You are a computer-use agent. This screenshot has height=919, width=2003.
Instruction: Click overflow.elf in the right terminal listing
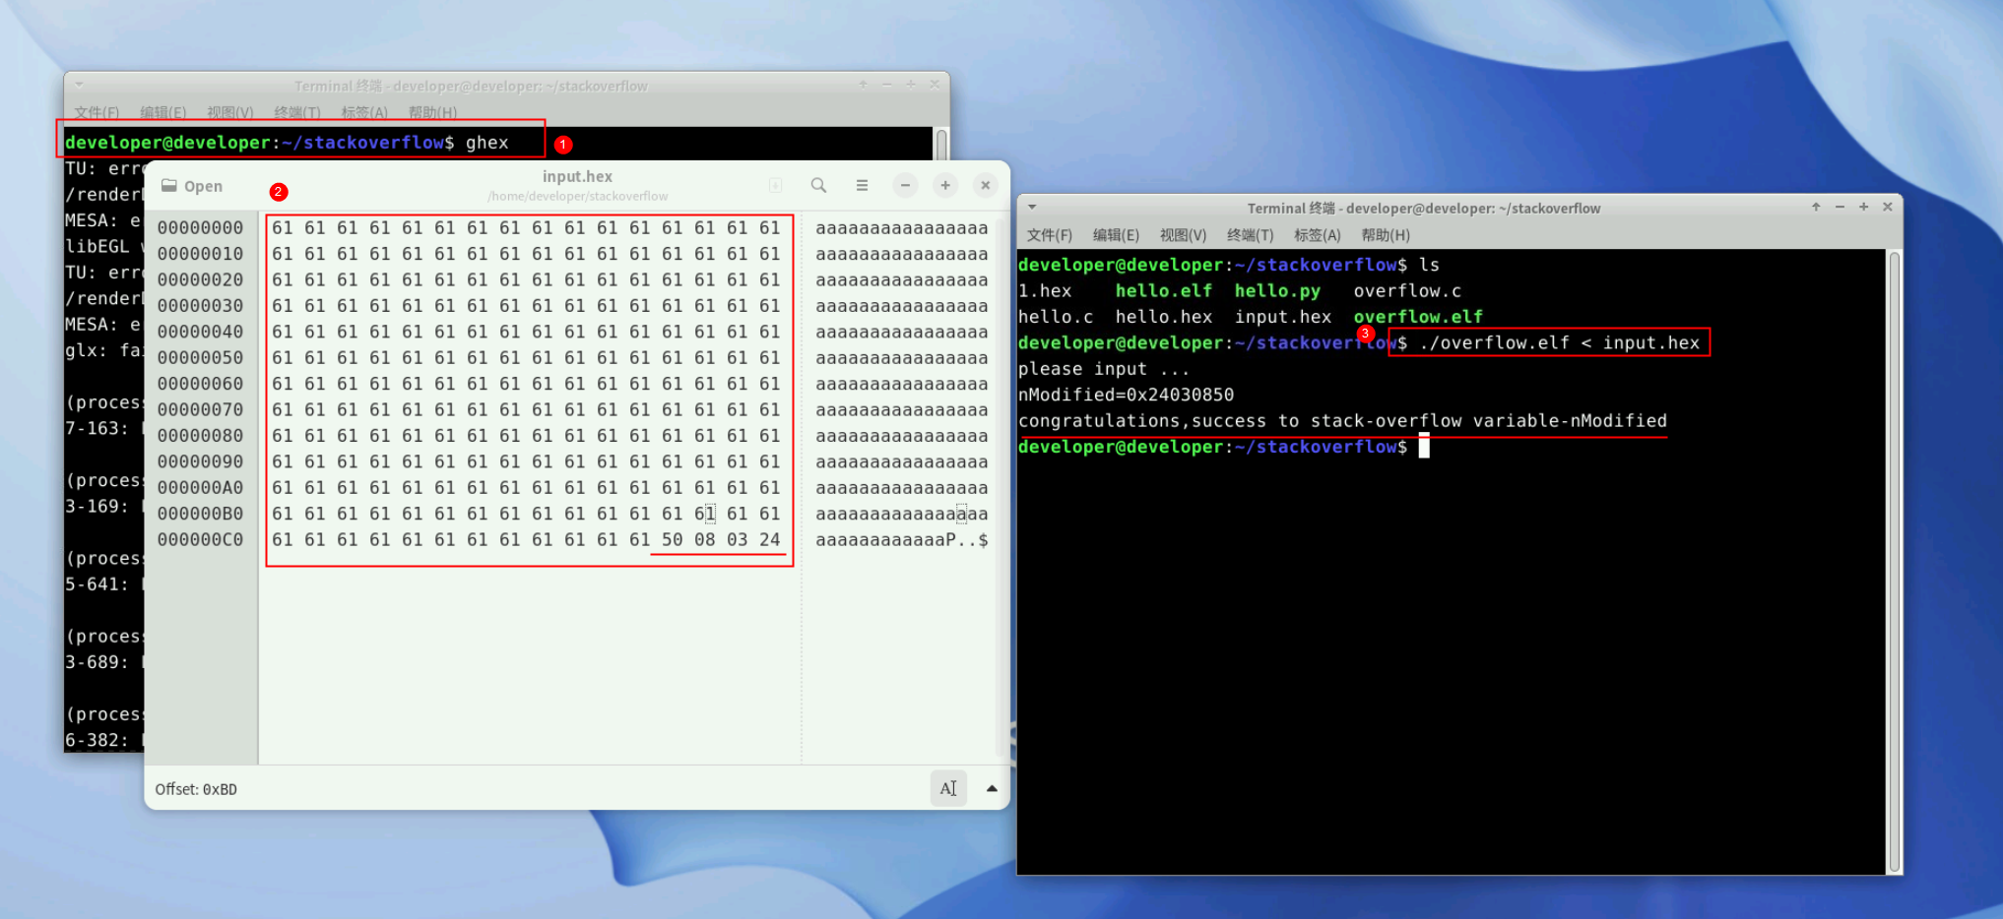(1418, 316)
